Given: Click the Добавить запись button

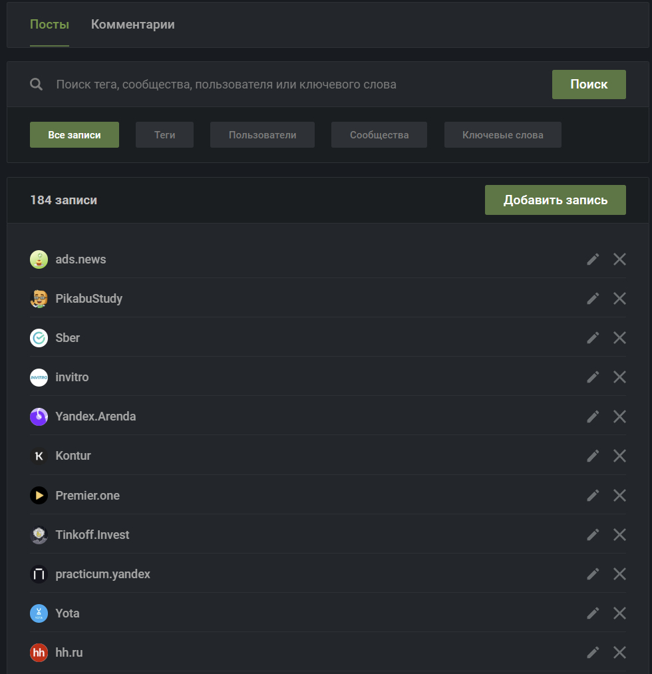Looking at the screenshot, I should point(555,200).
